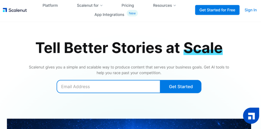Click the "New" badge beside App Integrations
This screenshot has width=261, height=129.
132,13
